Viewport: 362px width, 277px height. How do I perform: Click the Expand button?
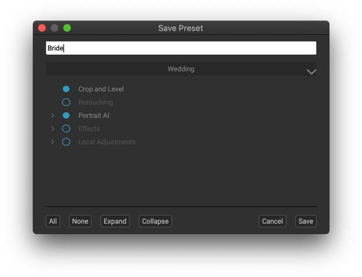(115, 221)
